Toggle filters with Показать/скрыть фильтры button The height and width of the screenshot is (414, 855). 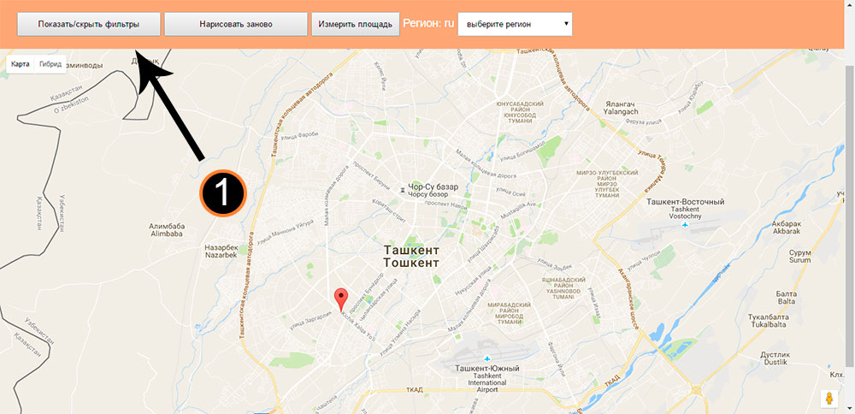[x=89, y=24]
